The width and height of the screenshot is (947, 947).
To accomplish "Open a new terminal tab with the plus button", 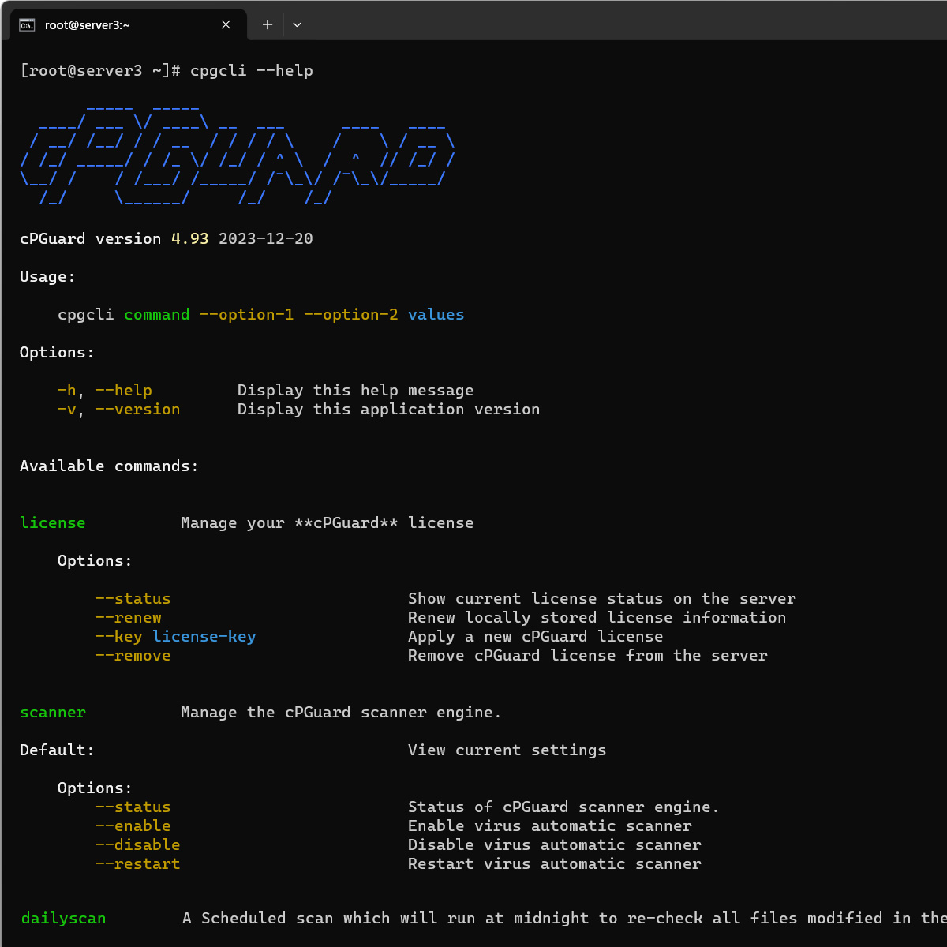I will pos(267,24).
